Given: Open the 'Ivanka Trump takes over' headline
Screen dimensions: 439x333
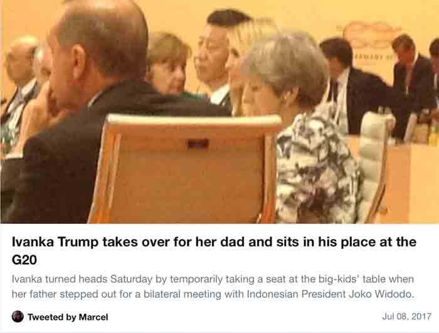Looking at the screenshot, I should [x=214, y=251].
